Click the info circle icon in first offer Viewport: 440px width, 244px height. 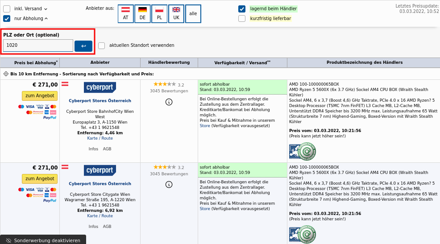[169, 102]
